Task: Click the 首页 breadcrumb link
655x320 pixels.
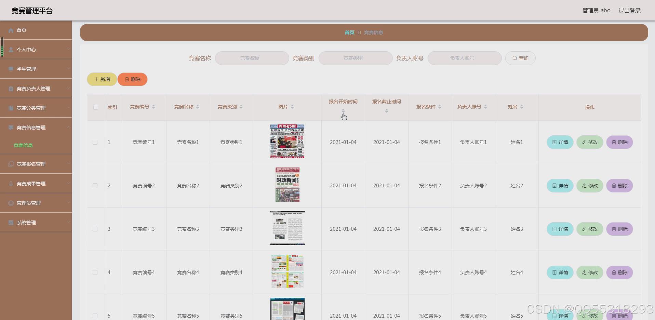Action: [x=349, y=32]
